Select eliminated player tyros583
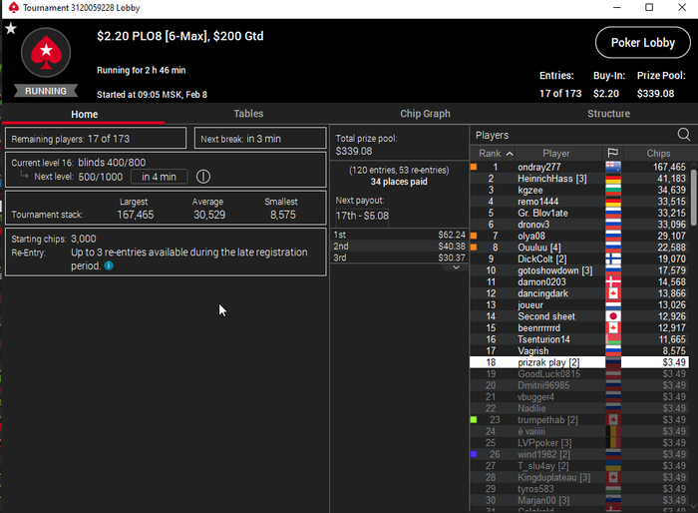Screen dimensions: 698x513 [x=578, y=489]
